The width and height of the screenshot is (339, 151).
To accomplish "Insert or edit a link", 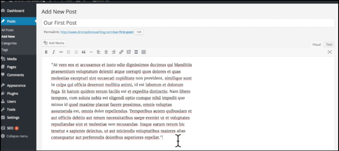I will [x=121, y=52].
